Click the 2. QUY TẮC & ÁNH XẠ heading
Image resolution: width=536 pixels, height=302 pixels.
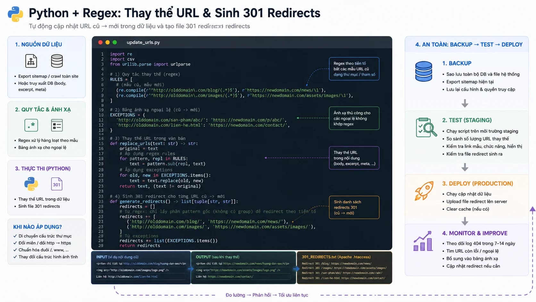click(43, 109)
